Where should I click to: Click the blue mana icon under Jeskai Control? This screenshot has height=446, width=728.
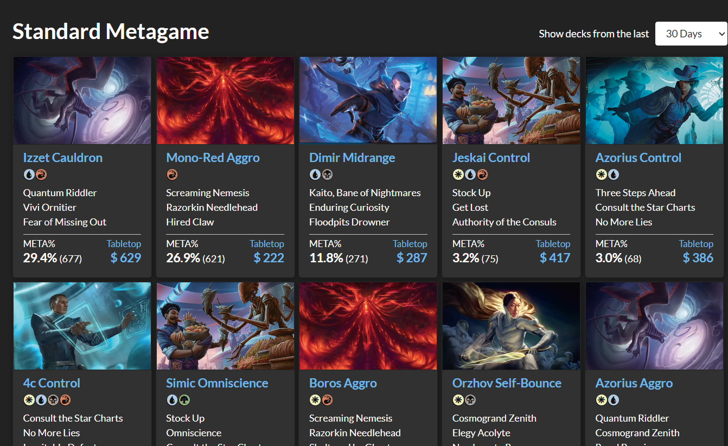click(x=470, y=174)
